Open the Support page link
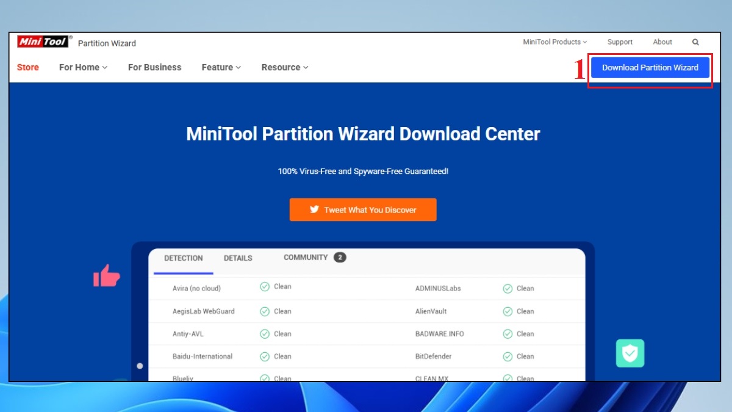Screen dimensions: 732x412 click(x=620, y=42)
